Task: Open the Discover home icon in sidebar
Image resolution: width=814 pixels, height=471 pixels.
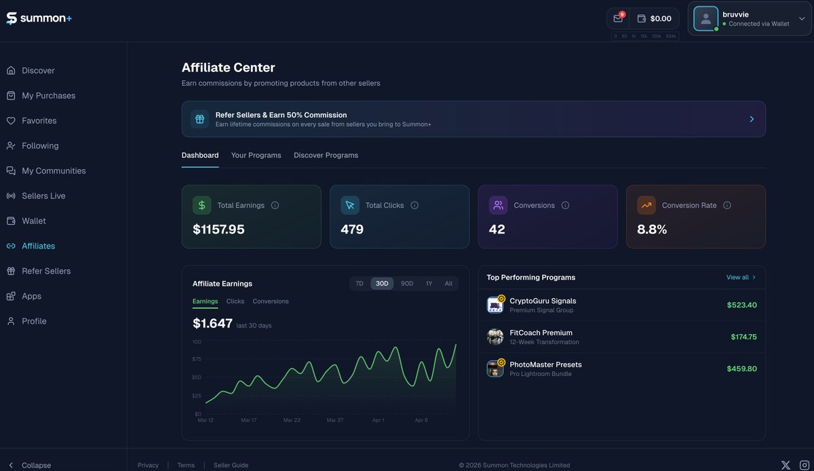Action: pyautogui.click(x=11, y=71)
